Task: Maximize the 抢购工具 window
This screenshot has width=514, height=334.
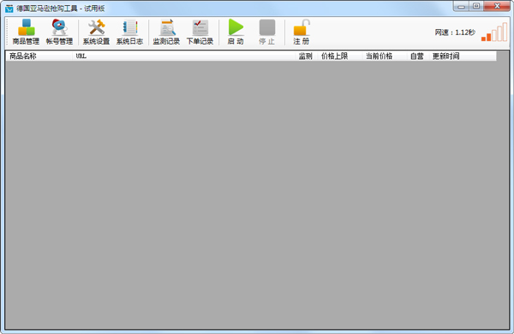Action: click(x=476, y=6)
